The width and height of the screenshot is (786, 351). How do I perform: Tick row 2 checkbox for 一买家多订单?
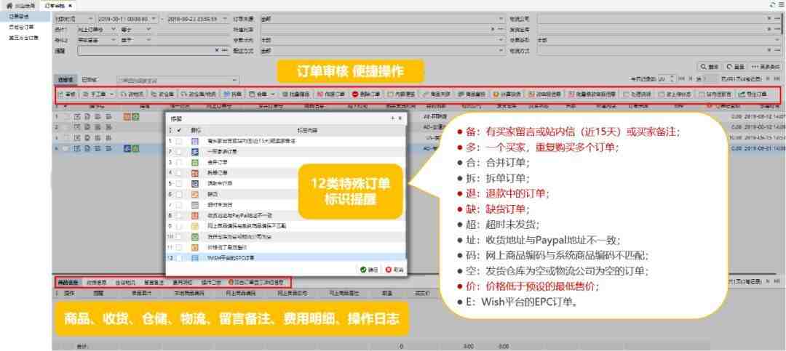179,152
